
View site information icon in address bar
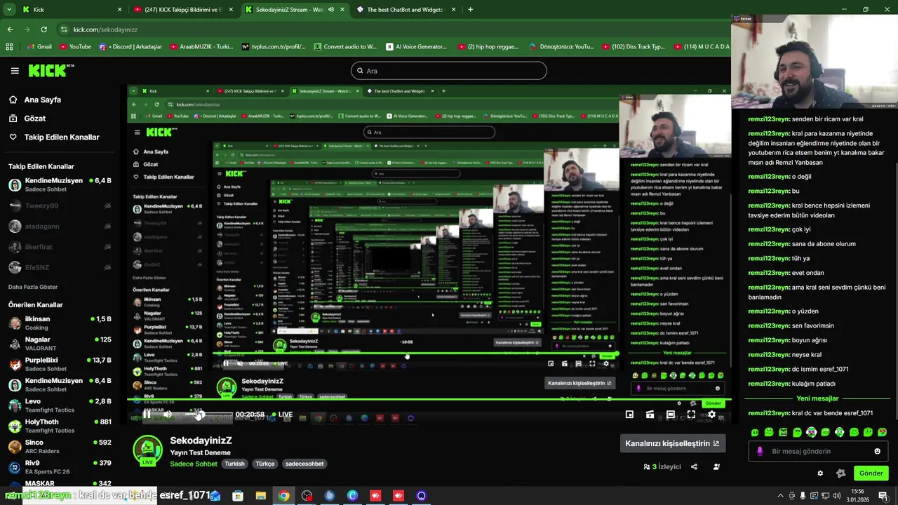pos(64,29)
